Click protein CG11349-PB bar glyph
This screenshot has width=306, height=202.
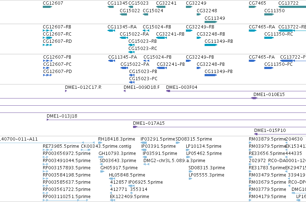[x=211, y=75]
